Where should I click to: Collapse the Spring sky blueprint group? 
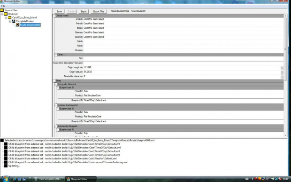click(x=56, y=84)
